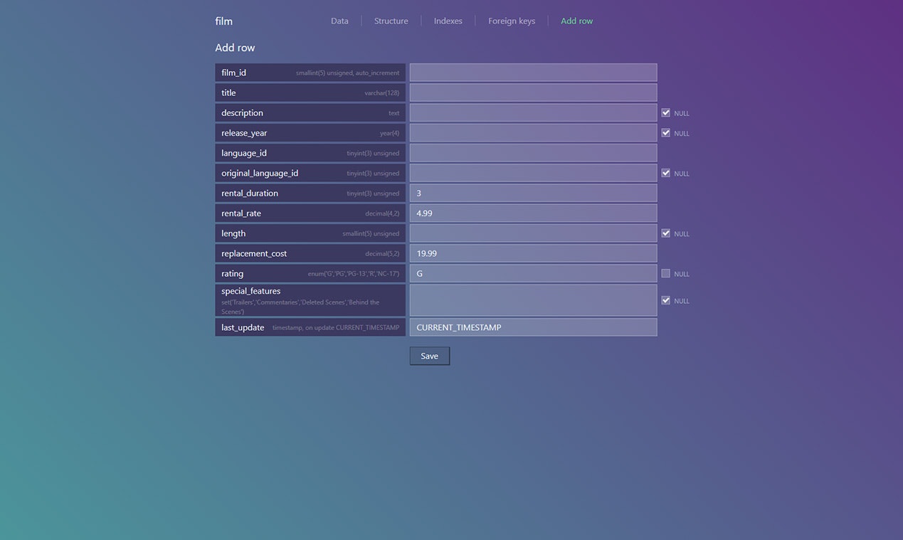
Task: Uncheck the NULL checkbox for description
Action: (665, 112)
